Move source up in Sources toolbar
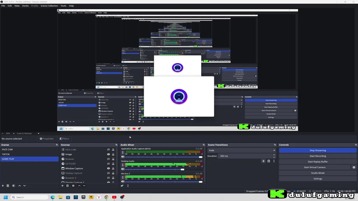The height and width of the screenshot is (201, 358). (79, 186)
